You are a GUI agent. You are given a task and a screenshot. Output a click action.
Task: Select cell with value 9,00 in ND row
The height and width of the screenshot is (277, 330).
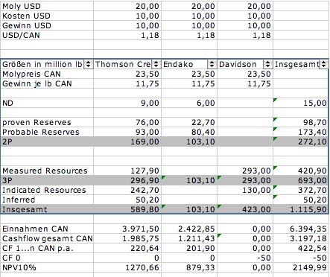tap(127, 103)
